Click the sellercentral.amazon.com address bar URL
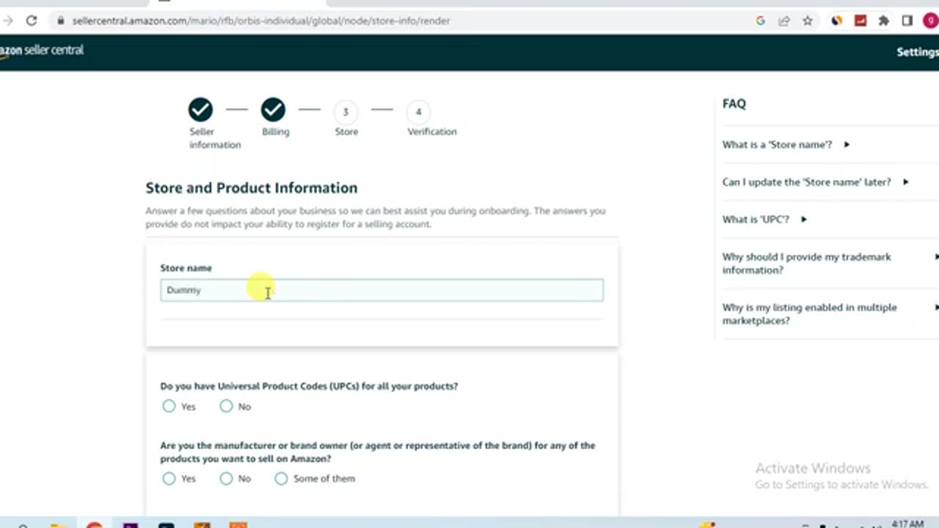This screenshot has width=939, height=528. pyautogui.click(x=261, y=21)
